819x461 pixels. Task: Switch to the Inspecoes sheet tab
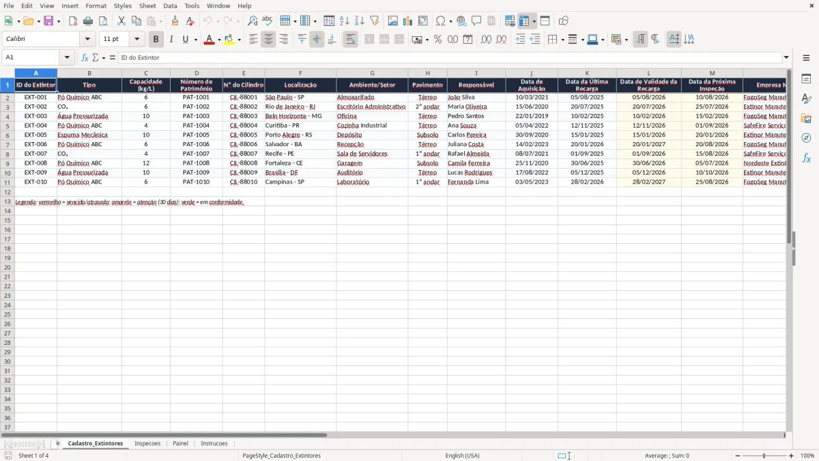point(147,444)
